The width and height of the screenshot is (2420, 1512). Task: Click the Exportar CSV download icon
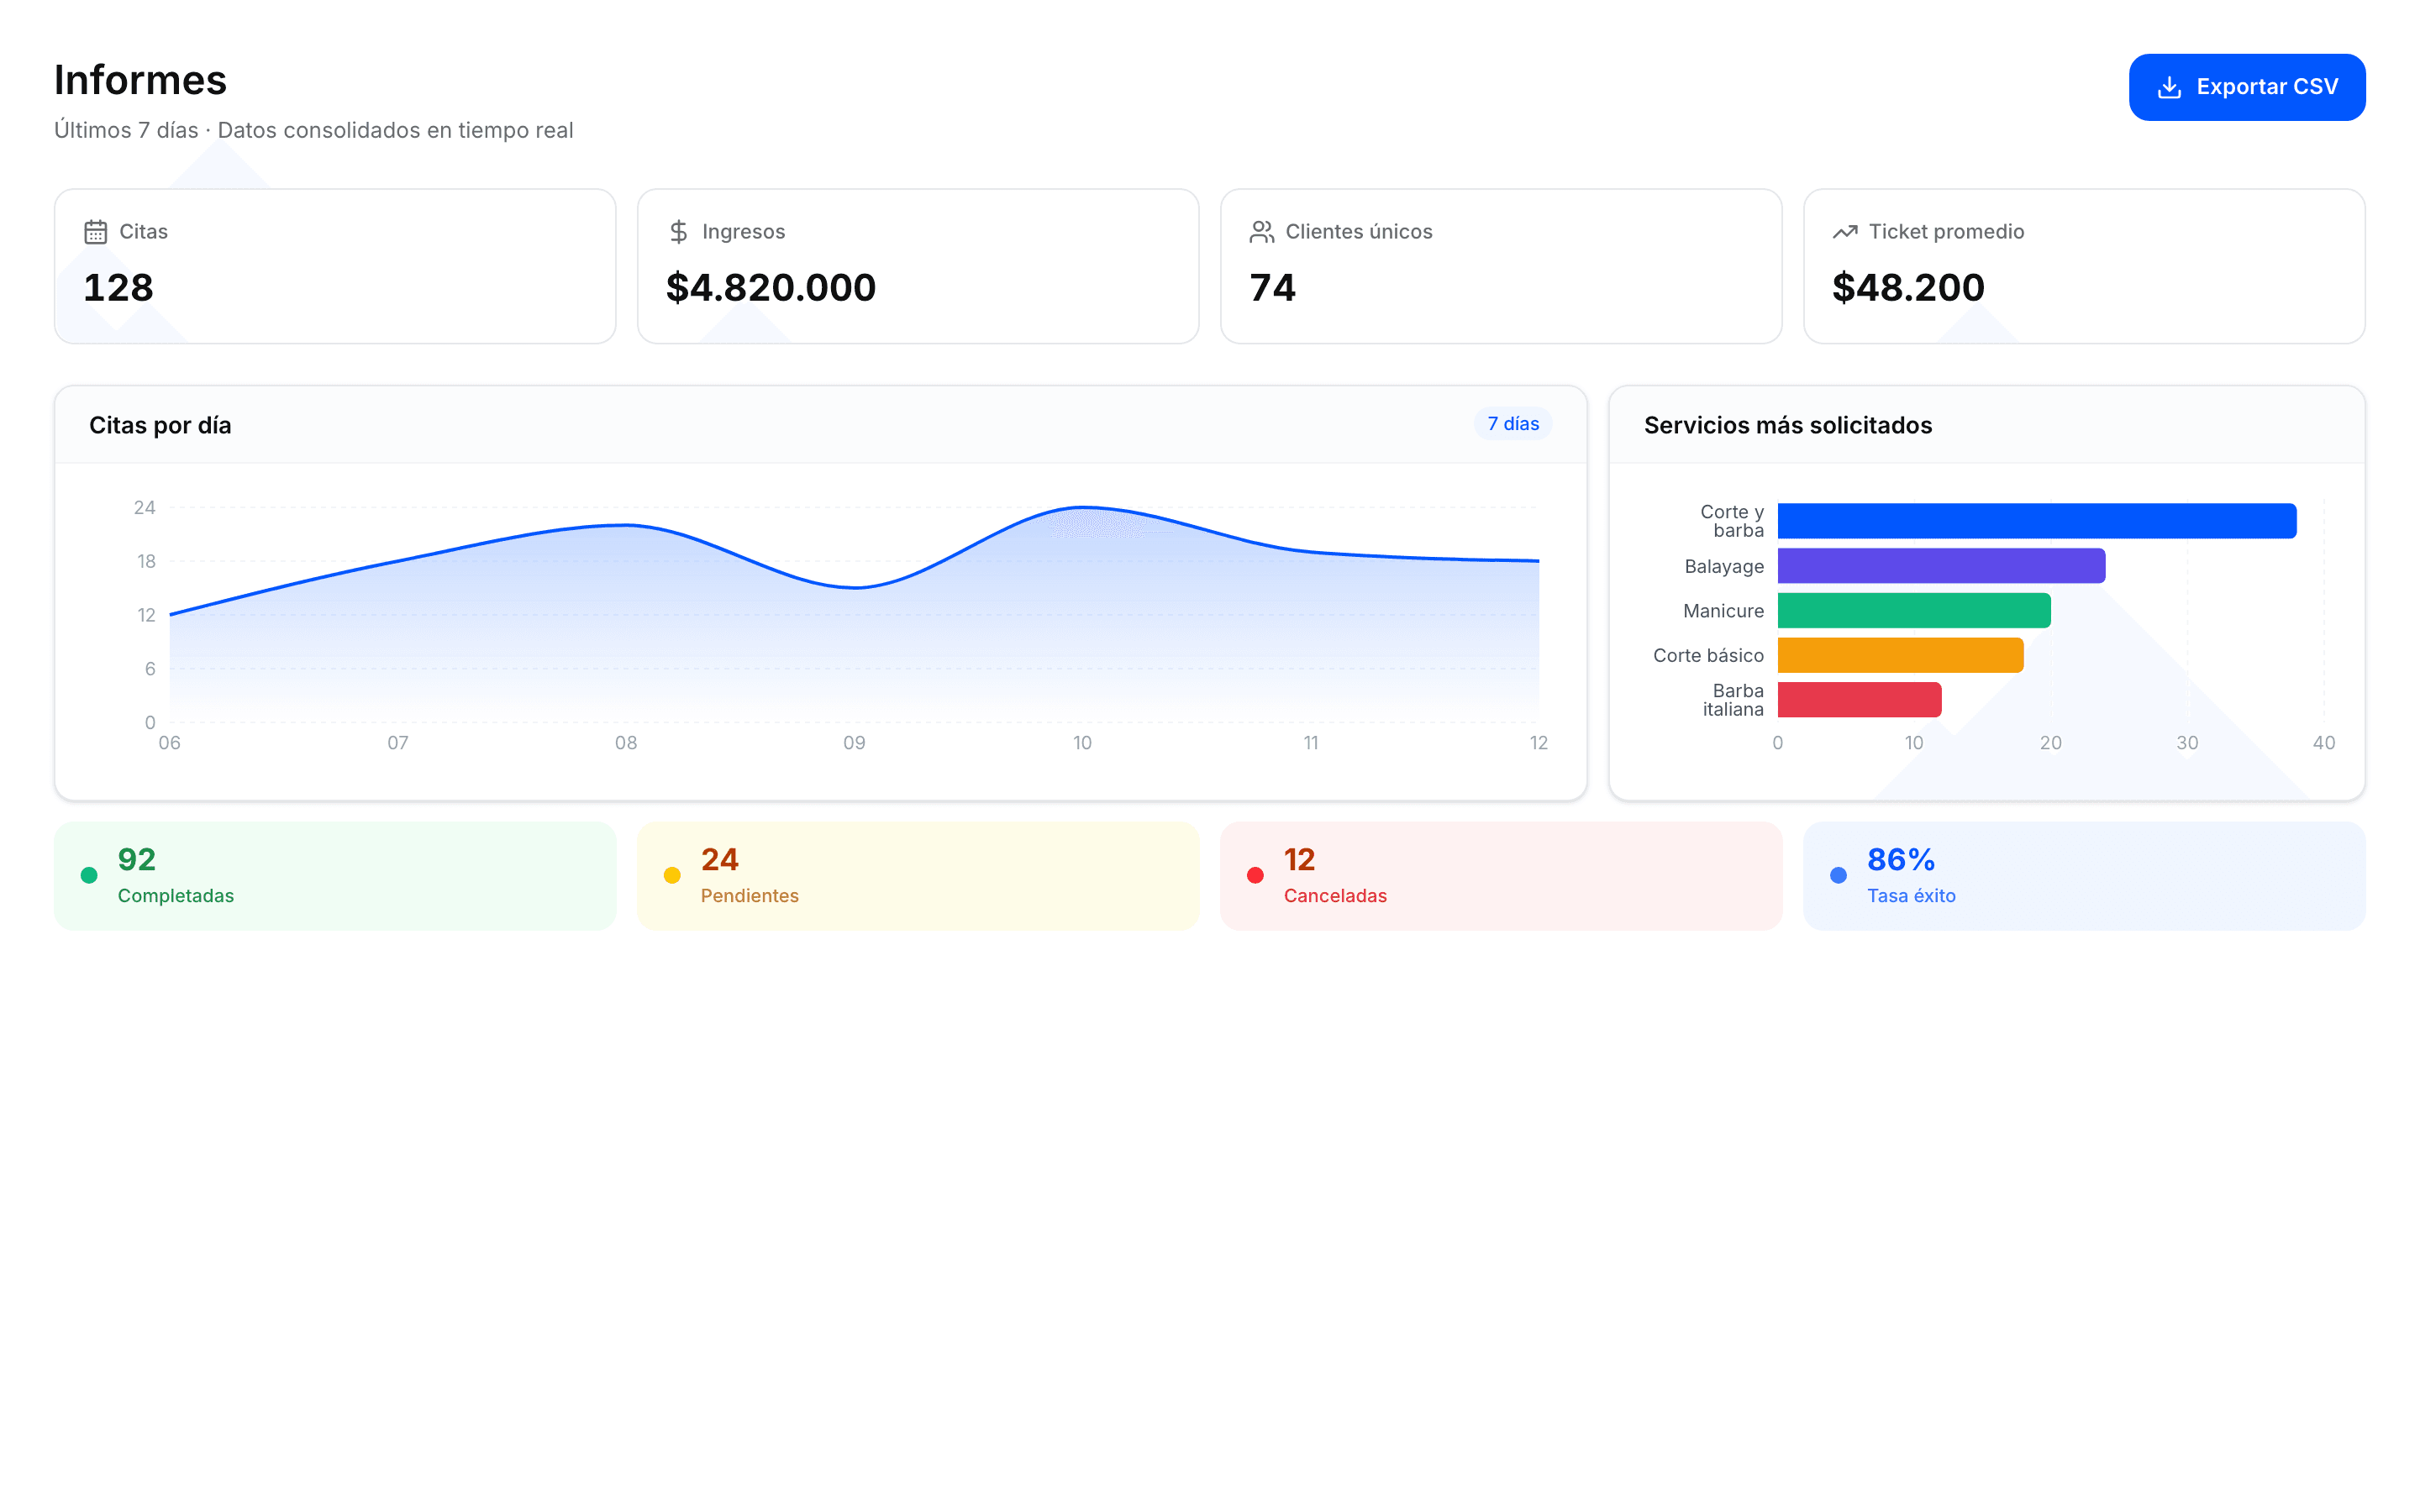point(2168,87)
